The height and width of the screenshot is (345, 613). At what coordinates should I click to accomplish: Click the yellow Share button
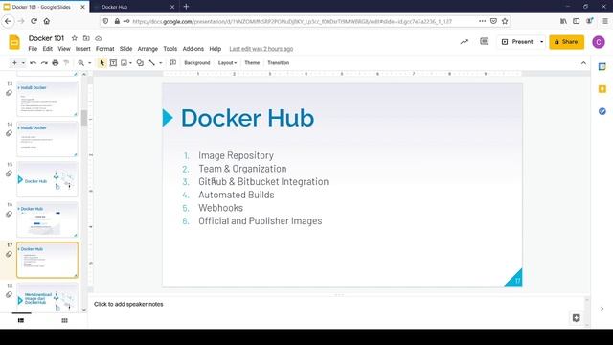coord(566,42)
